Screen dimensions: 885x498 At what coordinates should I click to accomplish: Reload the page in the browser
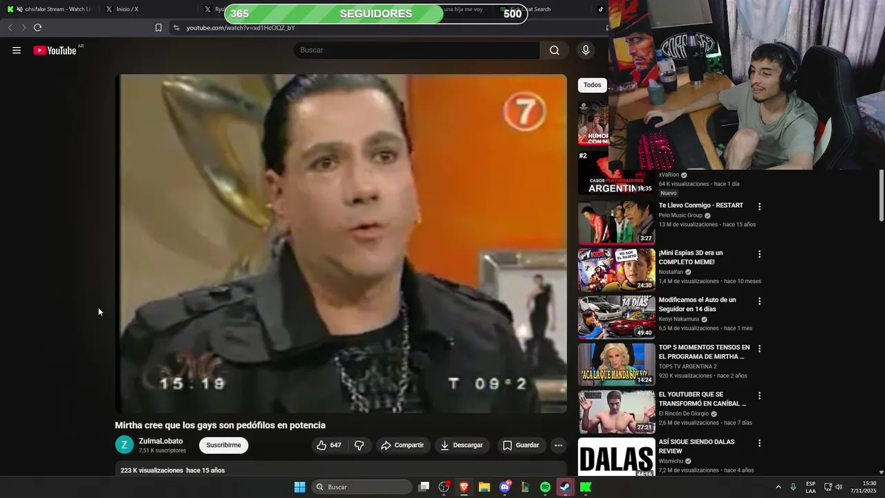click(37, 28)
